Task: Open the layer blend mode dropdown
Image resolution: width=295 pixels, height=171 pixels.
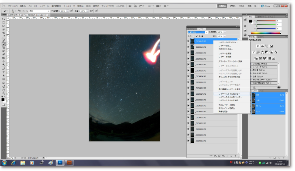Action: tap(197, 32)
